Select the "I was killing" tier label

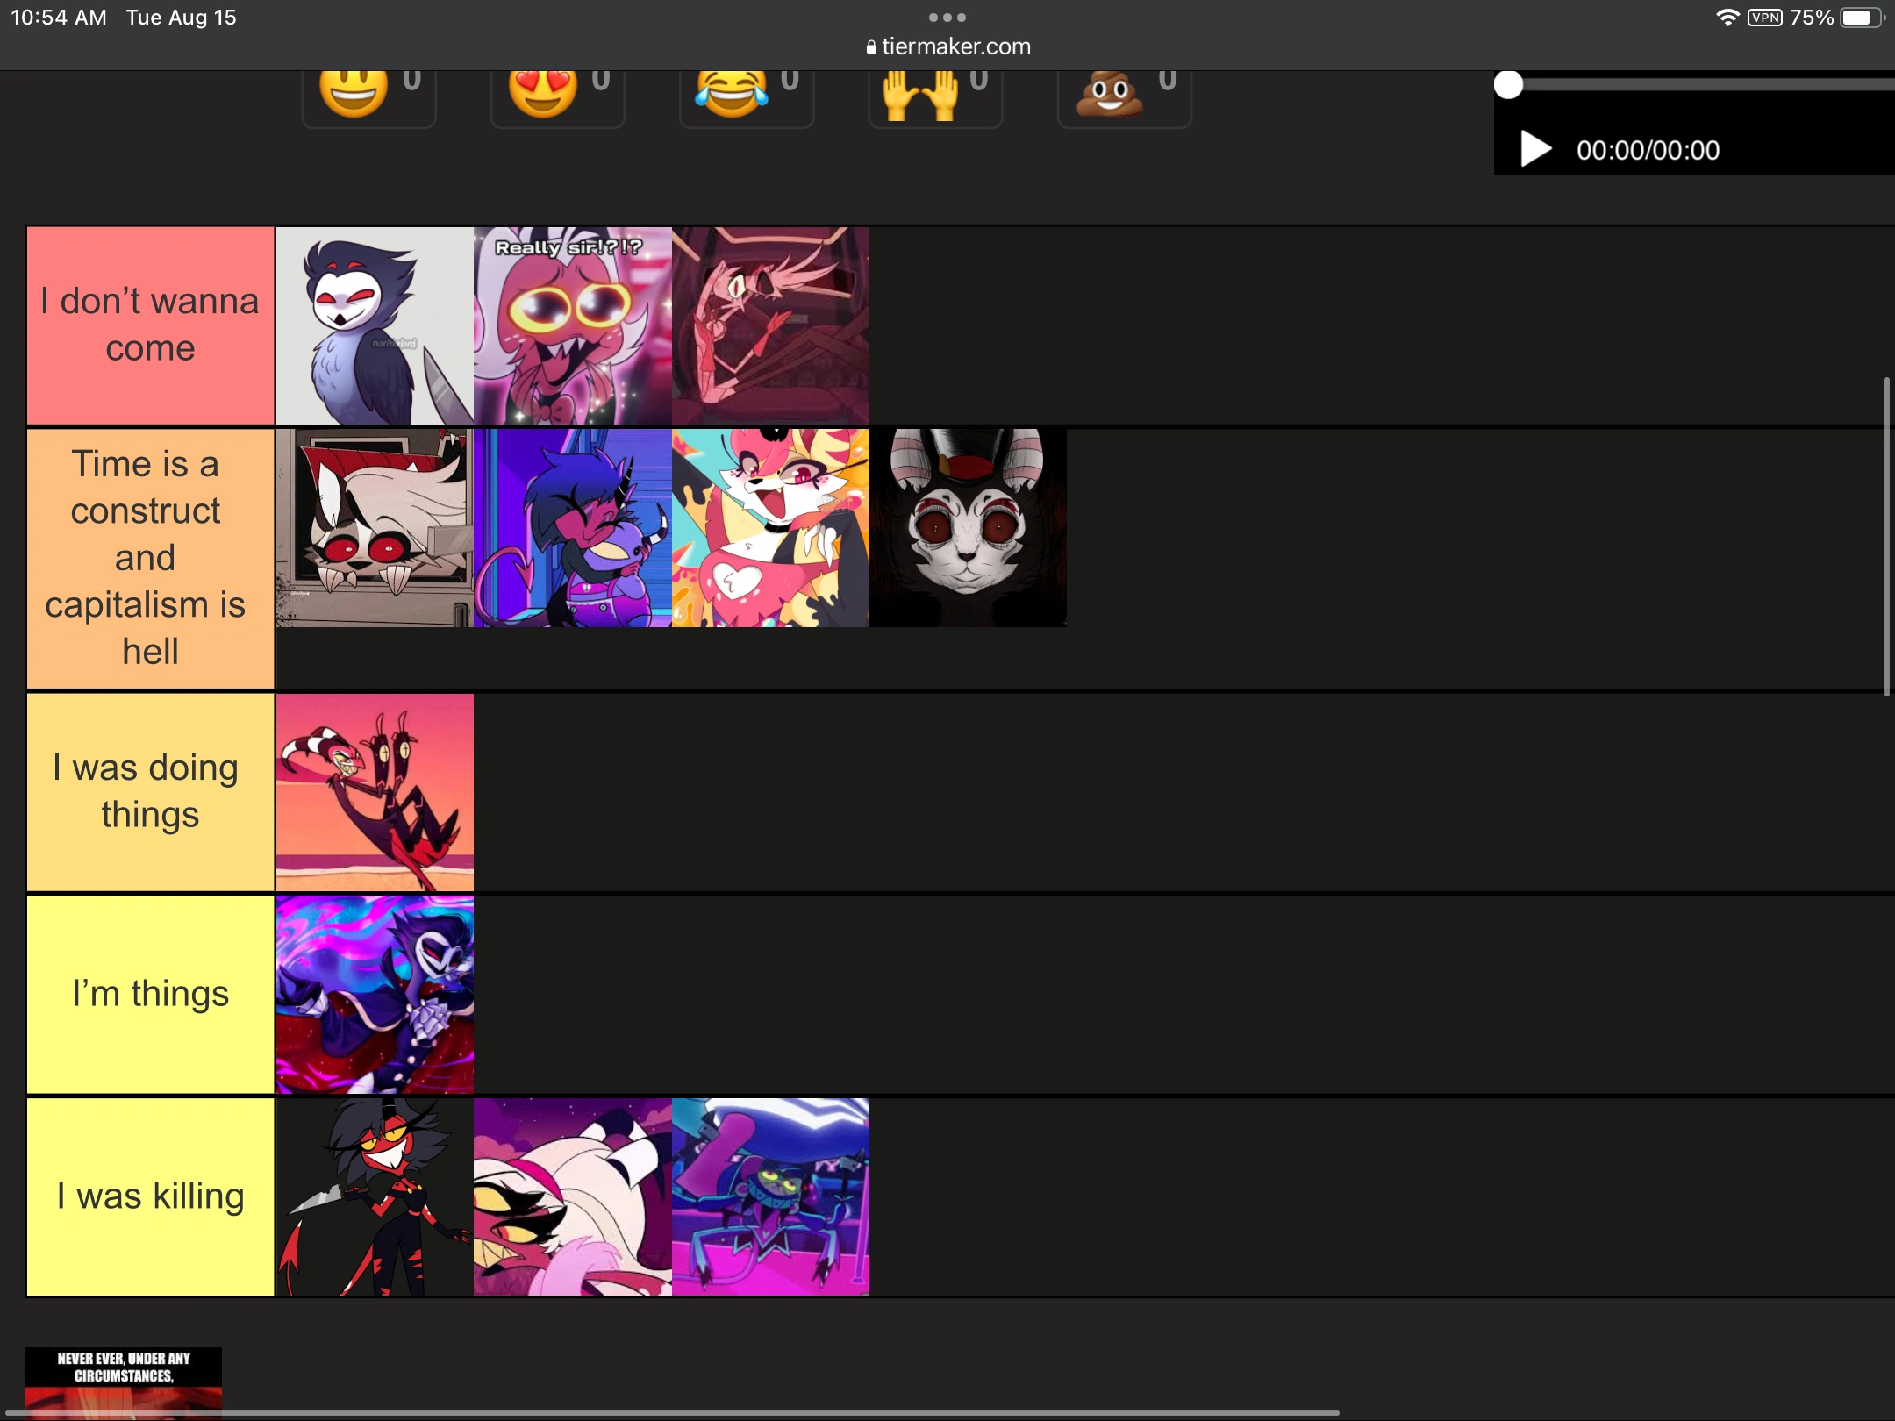[150, 1196]
